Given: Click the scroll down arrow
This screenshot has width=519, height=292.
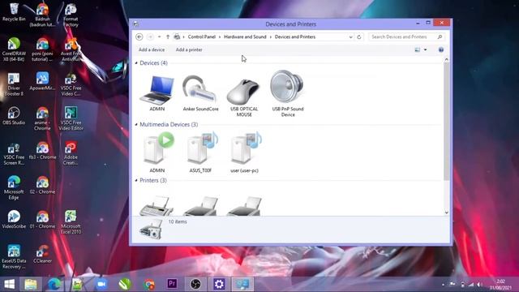Looking at the screenshot, I should (446, 213).
